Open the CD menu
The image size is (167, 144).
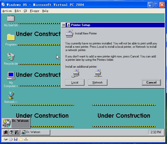tap(25, 11)
